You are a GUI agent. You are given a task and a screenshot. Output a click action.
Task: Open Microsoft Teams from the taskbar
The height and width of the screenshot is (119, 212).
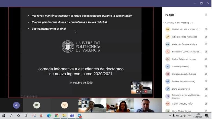coord(72,116)
